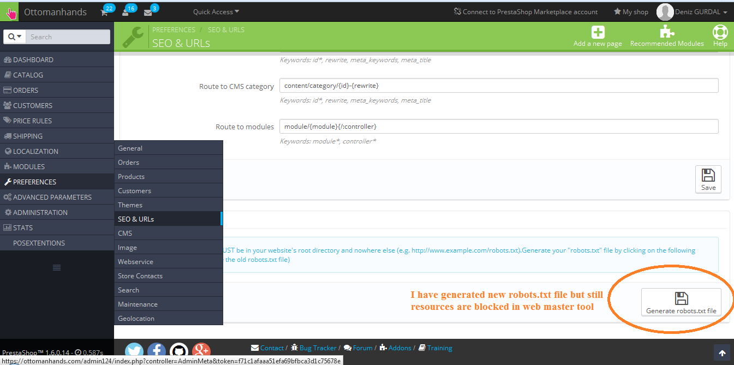The width and height of the screenshot is (734, 365).
Task: Click Connect to PrestaShop Marketplace account
Action: [x=526, y=12]
